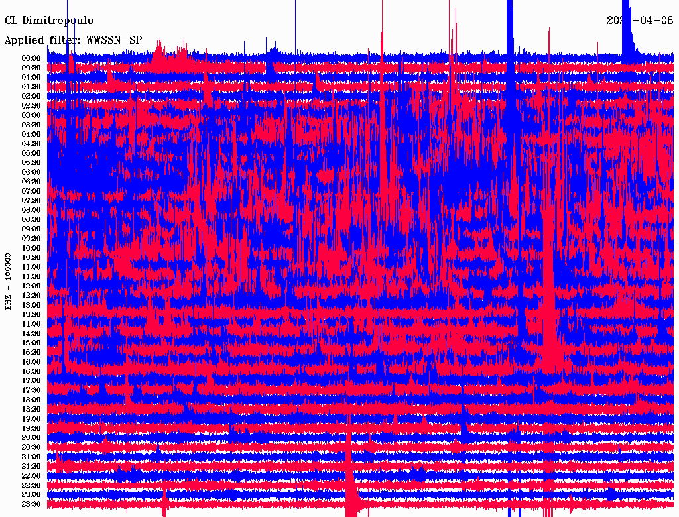Select the 03:30 time row label

[31, 125]
